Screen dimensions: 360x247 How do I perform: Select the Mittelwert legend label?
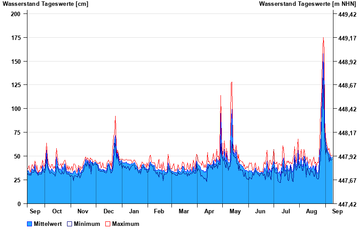point(48,224)
